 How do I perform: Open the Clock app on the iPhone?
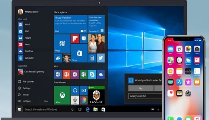point(179,60)
